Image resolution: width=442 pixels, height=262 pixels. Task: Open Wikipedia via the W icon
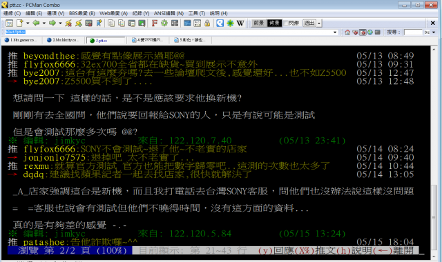(240, 23)
